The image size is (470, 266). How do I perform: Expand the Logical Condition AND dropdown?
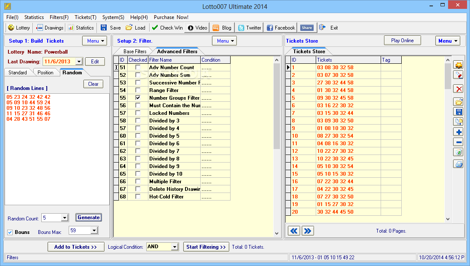coord(175,247)
